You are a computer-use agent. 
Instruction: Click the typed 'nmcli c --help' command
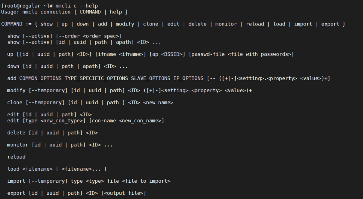click(77, 6)
